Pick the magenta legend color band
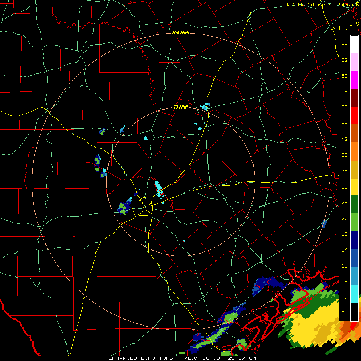 point(354,80)
